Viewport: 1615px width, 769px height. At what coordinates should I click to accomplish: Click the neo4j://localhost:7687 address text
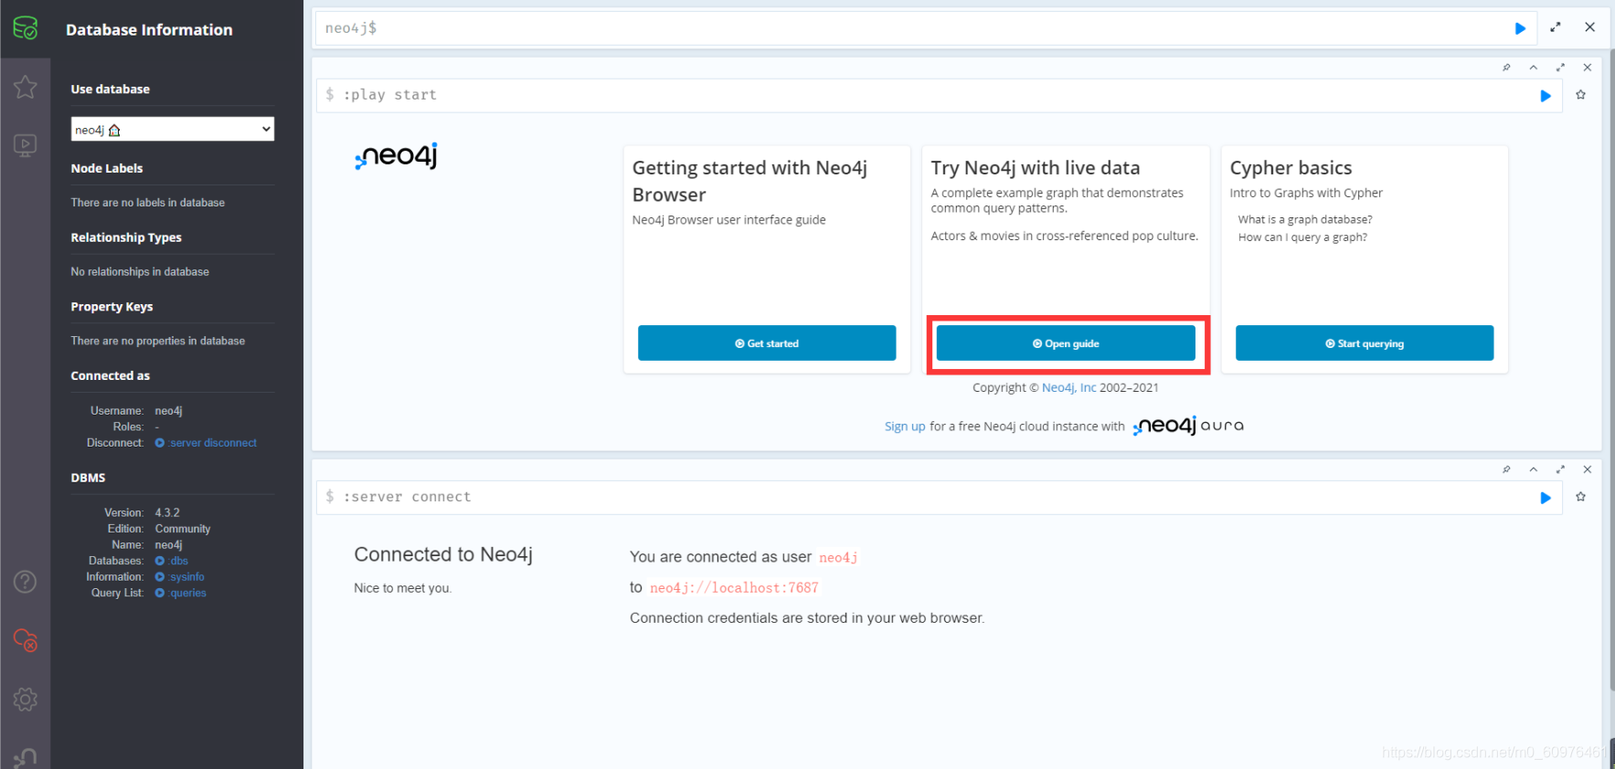pos(734,588)
